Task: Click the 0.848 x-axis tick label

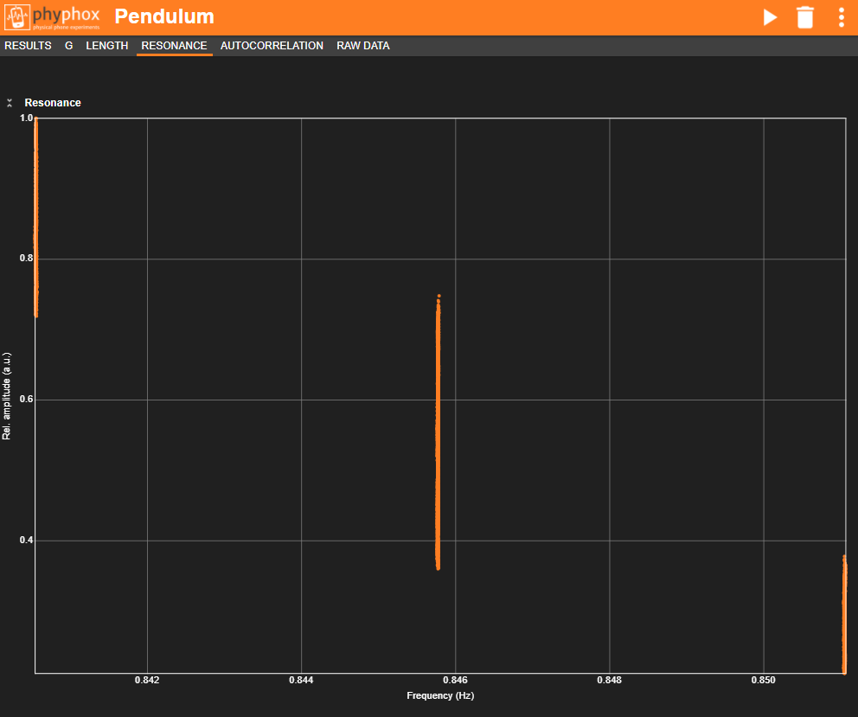Action: point(609,680)
